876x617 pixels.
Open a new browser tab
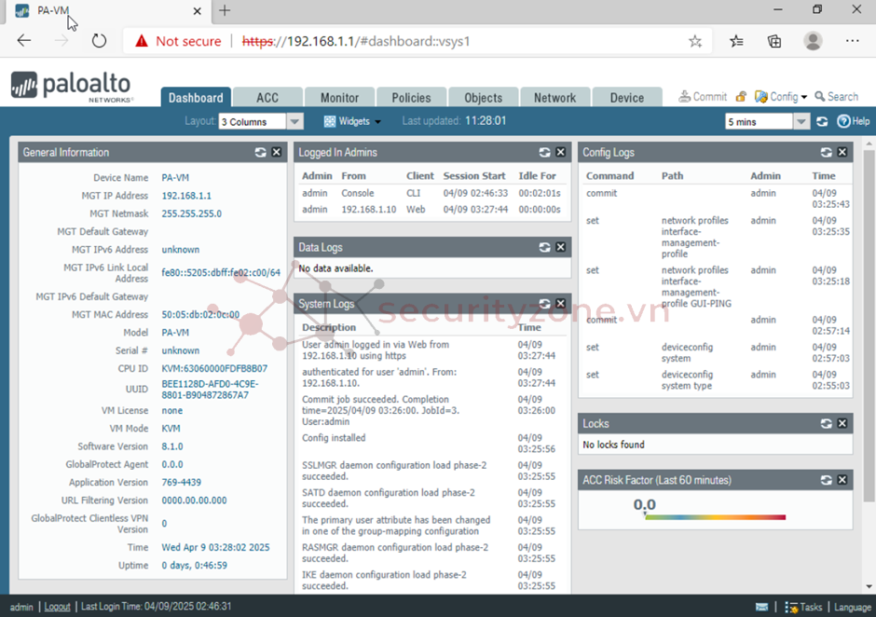pyautogui.click(x=225, y=10)
